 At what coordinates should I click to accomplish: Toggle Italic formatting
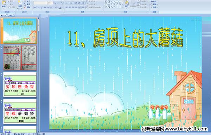tap(38, 8)
